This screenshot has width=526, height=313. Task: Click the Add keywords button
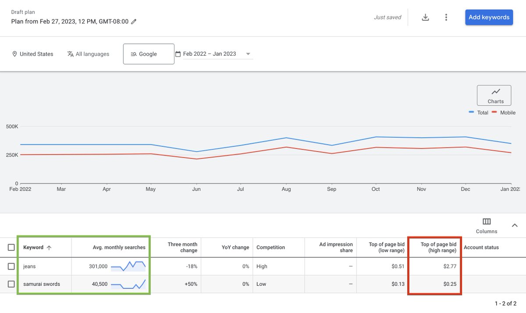pyautogui.click(x=489, y=17)
